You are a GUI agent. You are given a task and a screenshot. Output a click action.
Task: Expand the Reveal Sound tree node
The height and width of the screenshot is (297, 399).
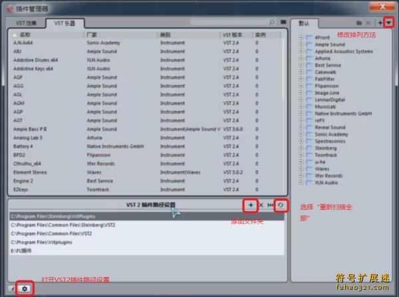click(x=301, y=127)
